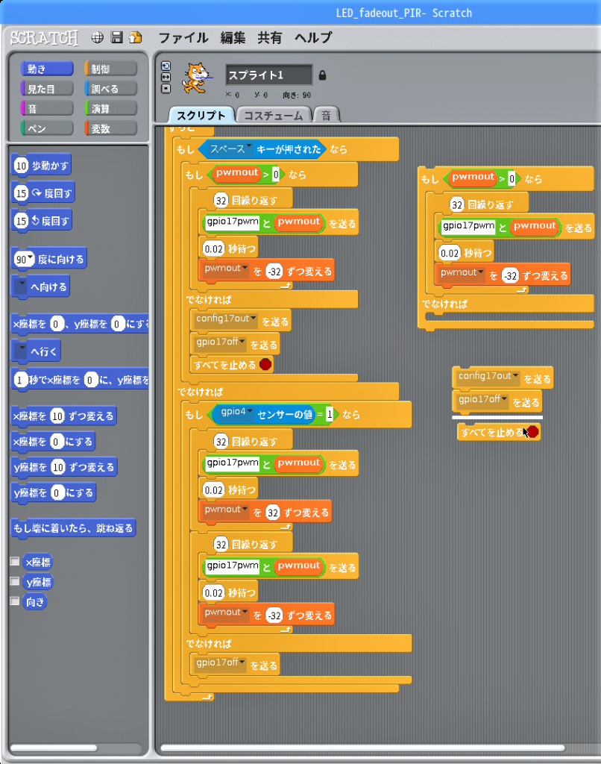Click the red stop sign on detached すべてを止める block

(532, 432)
